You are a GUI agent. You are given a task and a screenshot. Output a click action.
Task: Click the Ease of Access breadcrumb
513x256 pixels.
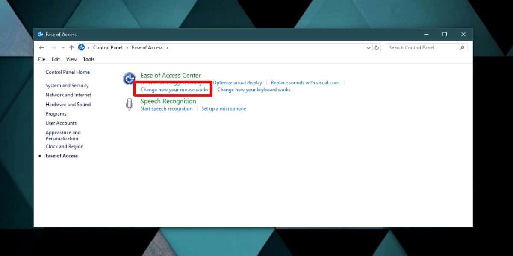[x=147, y=48]
